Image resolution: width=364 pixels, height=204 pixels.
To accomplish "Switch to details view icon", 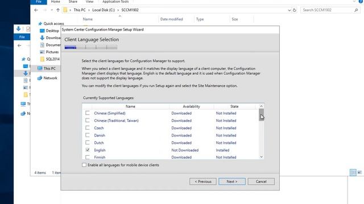I will 353,172.
